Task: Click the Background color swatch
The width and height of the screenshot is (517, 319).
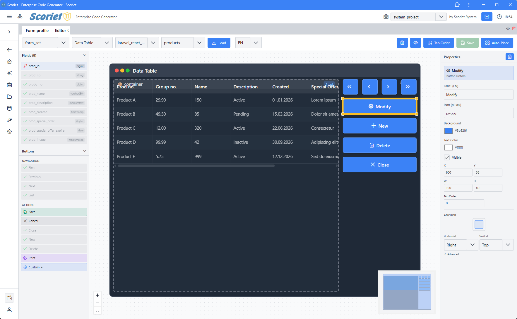Action: (448, 131)
